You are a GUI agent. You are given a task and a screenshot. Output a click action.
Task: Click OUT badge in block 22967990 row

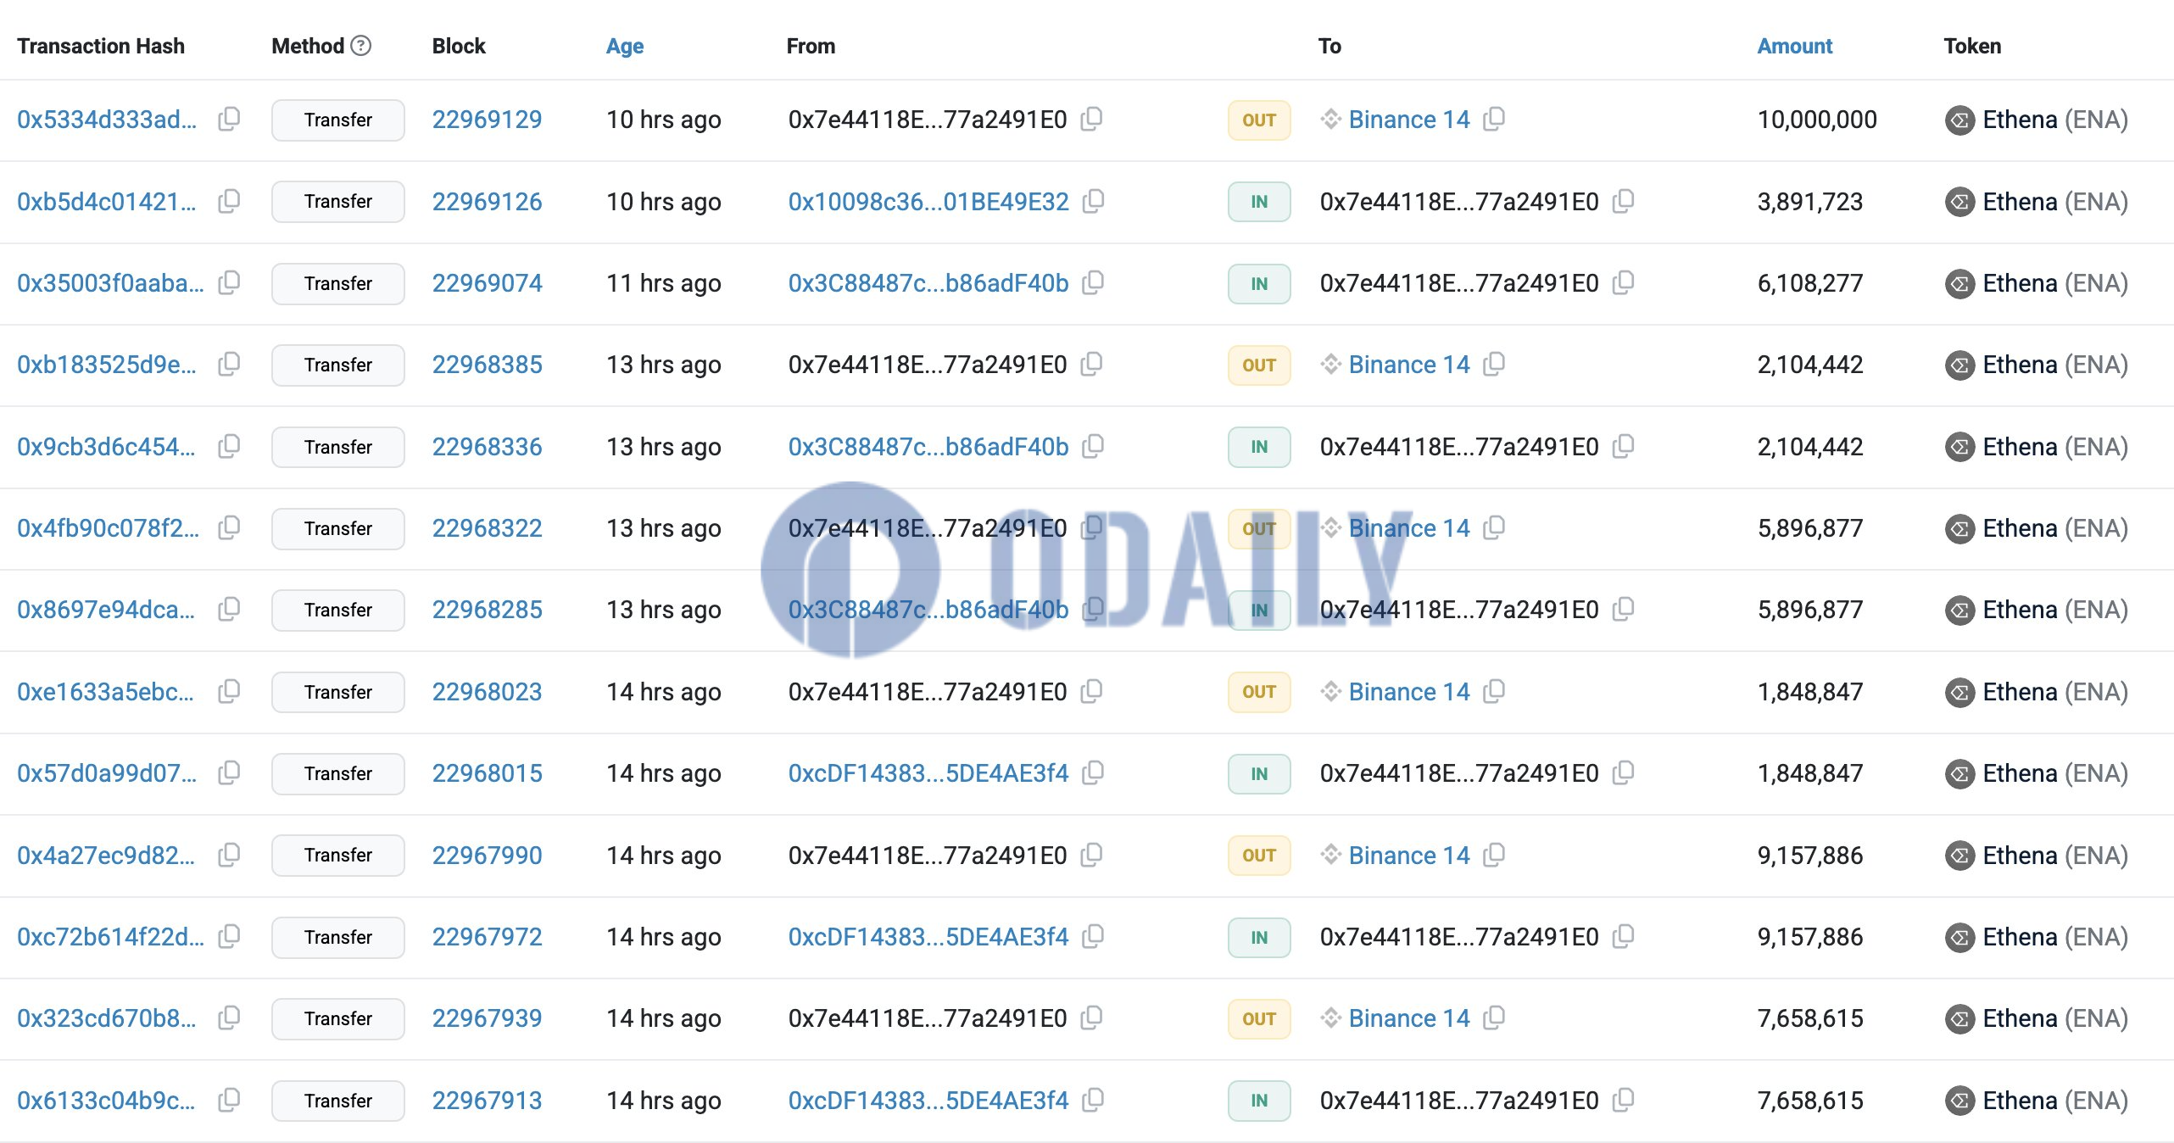[1259, 856]
